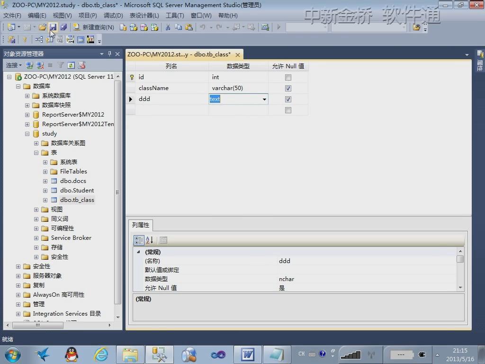Click the Object Explorer horizontal scrollbar thumb
This screenshot has height=364, width=485.
[38, 325]
